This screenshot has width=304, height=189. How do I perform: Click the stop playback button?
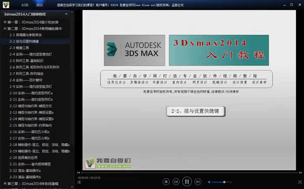tap(166, 182)
